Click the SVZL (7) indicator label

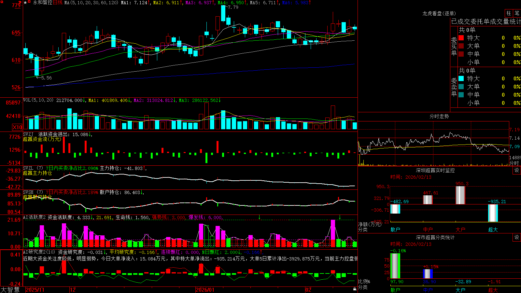click(33, 168)
